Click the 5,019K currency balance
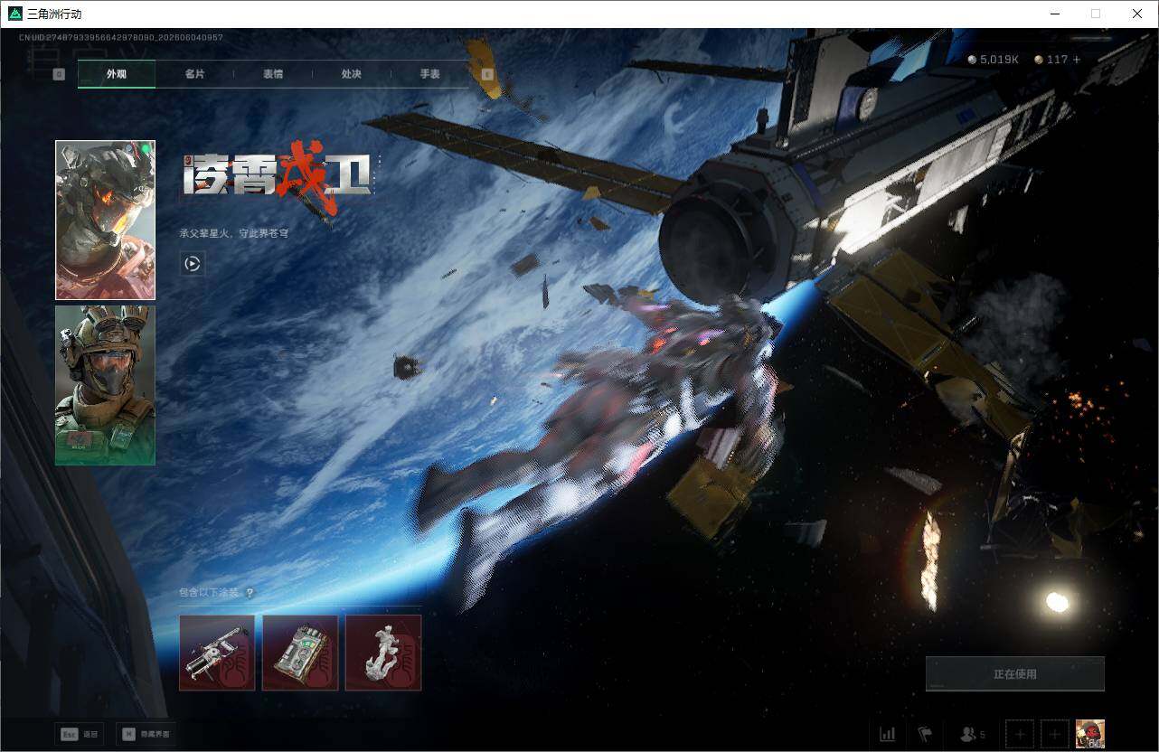1159x752 pixels. click(994, 60)
